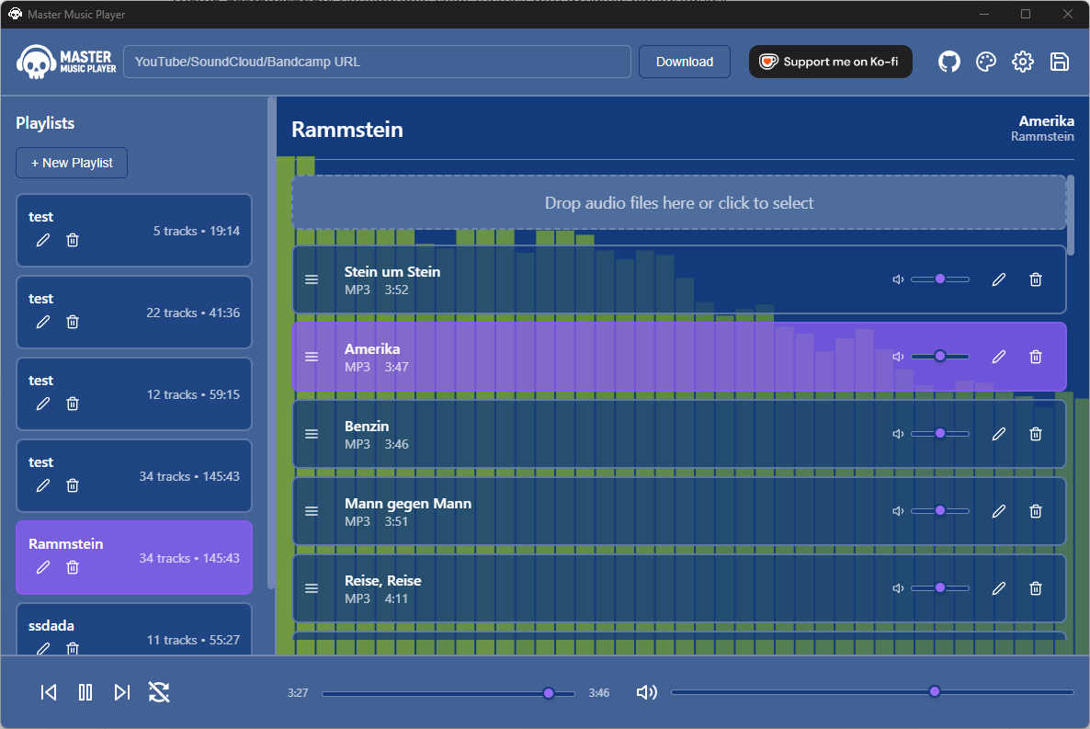
Task: Open the theme palette icon
Action: click(x=986, y=62)
